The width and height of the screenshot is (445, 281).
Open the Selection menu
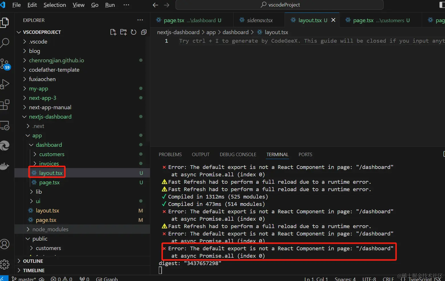(x=55, y=5)
